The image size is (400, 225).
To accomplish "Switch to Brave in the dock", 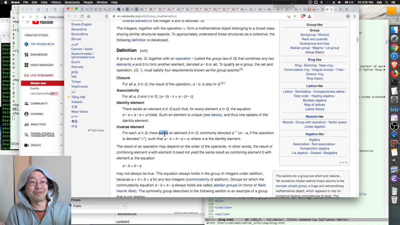I will tap(394, 65).
